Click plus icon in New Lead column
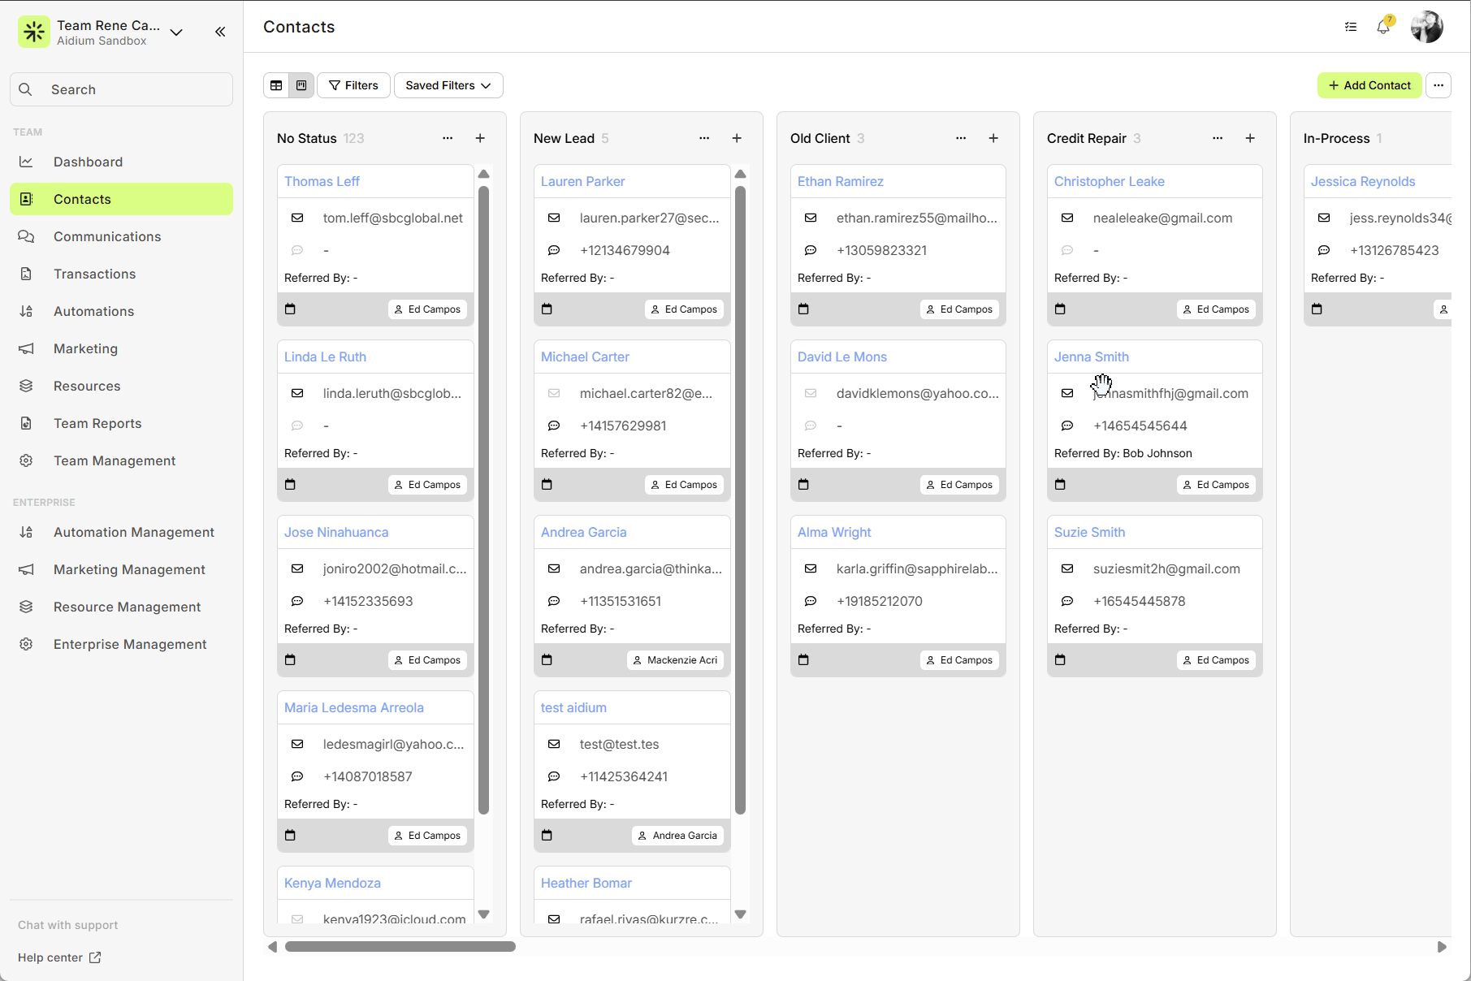The image size is (1471, 981). click(x=737, y=138)
